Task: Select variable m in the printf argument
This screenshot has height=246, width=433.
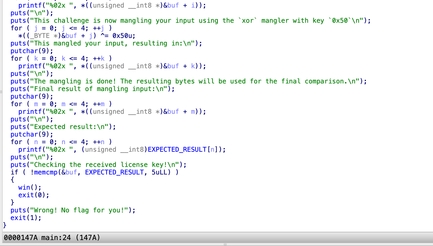Action: [193, 112]
